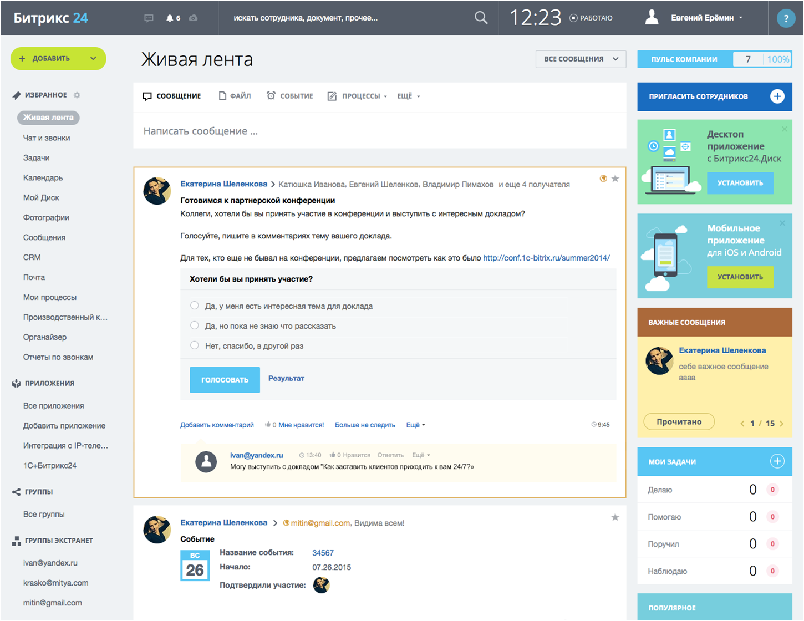View poll Результат link

286,378
